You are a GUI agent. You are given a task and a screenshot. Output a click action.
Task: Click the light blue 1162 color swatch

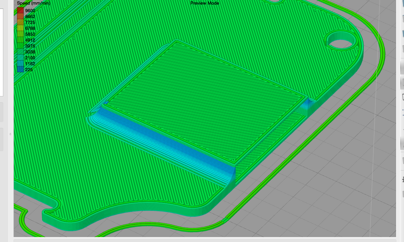point(20,64)
